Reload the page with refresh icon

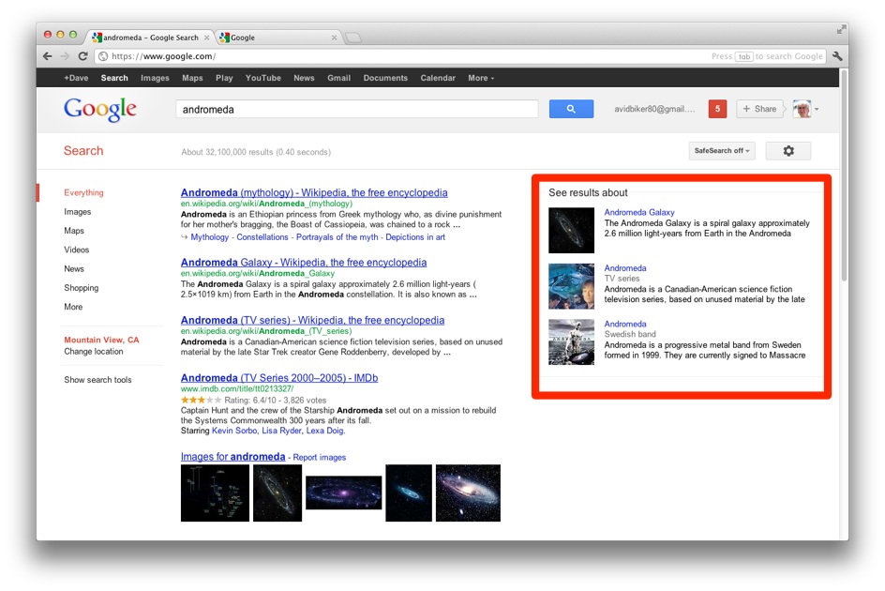82,56
